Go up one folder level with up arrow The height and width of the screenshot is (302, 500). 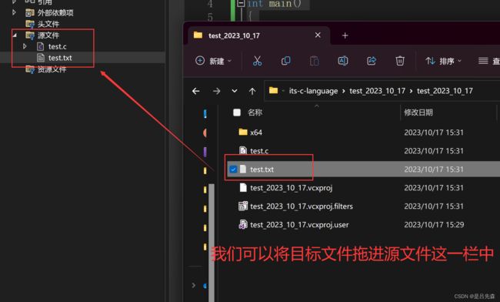click(x=252, y=92)
